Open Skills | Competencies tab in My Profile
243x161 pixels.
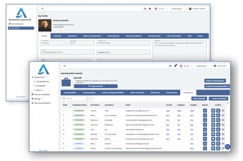[x=92, y=36]
